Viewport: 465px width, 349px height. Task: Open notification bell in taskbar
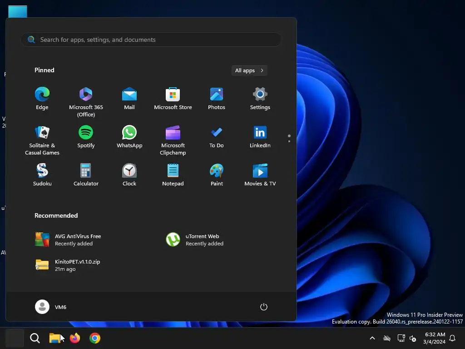(452, 338)
